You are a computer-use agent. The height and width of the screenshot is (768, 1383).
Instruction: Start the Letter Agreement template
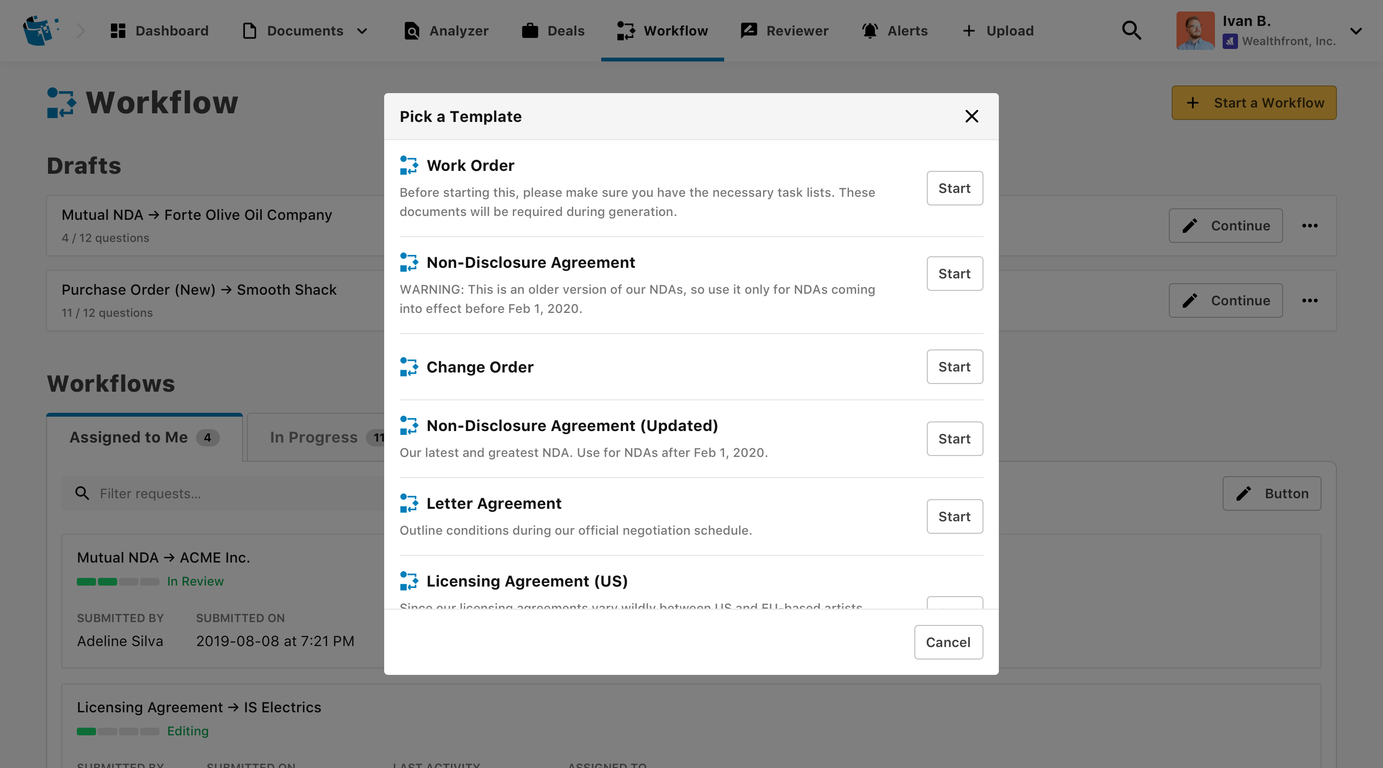pos(955,516)
